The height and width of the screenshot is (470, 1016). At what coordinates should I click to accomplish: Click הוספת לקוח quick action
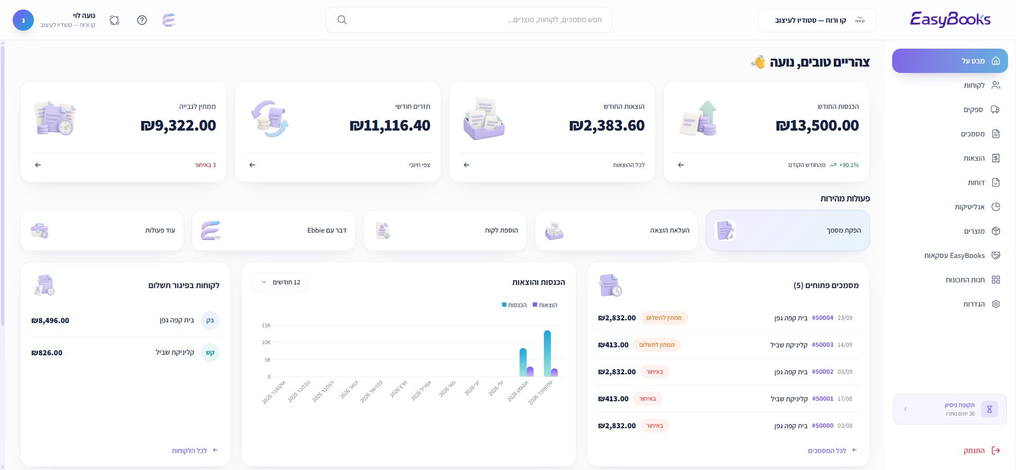[445, 231]
